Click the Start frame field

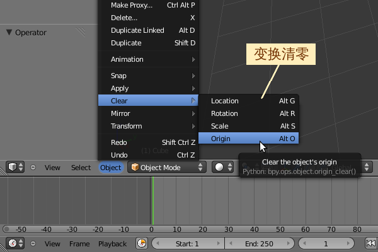tap(188, 244)
